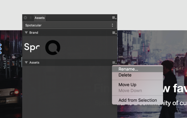Collapse the Brand subcategory triangle
The image size is (187, 118).
[26, 33]
